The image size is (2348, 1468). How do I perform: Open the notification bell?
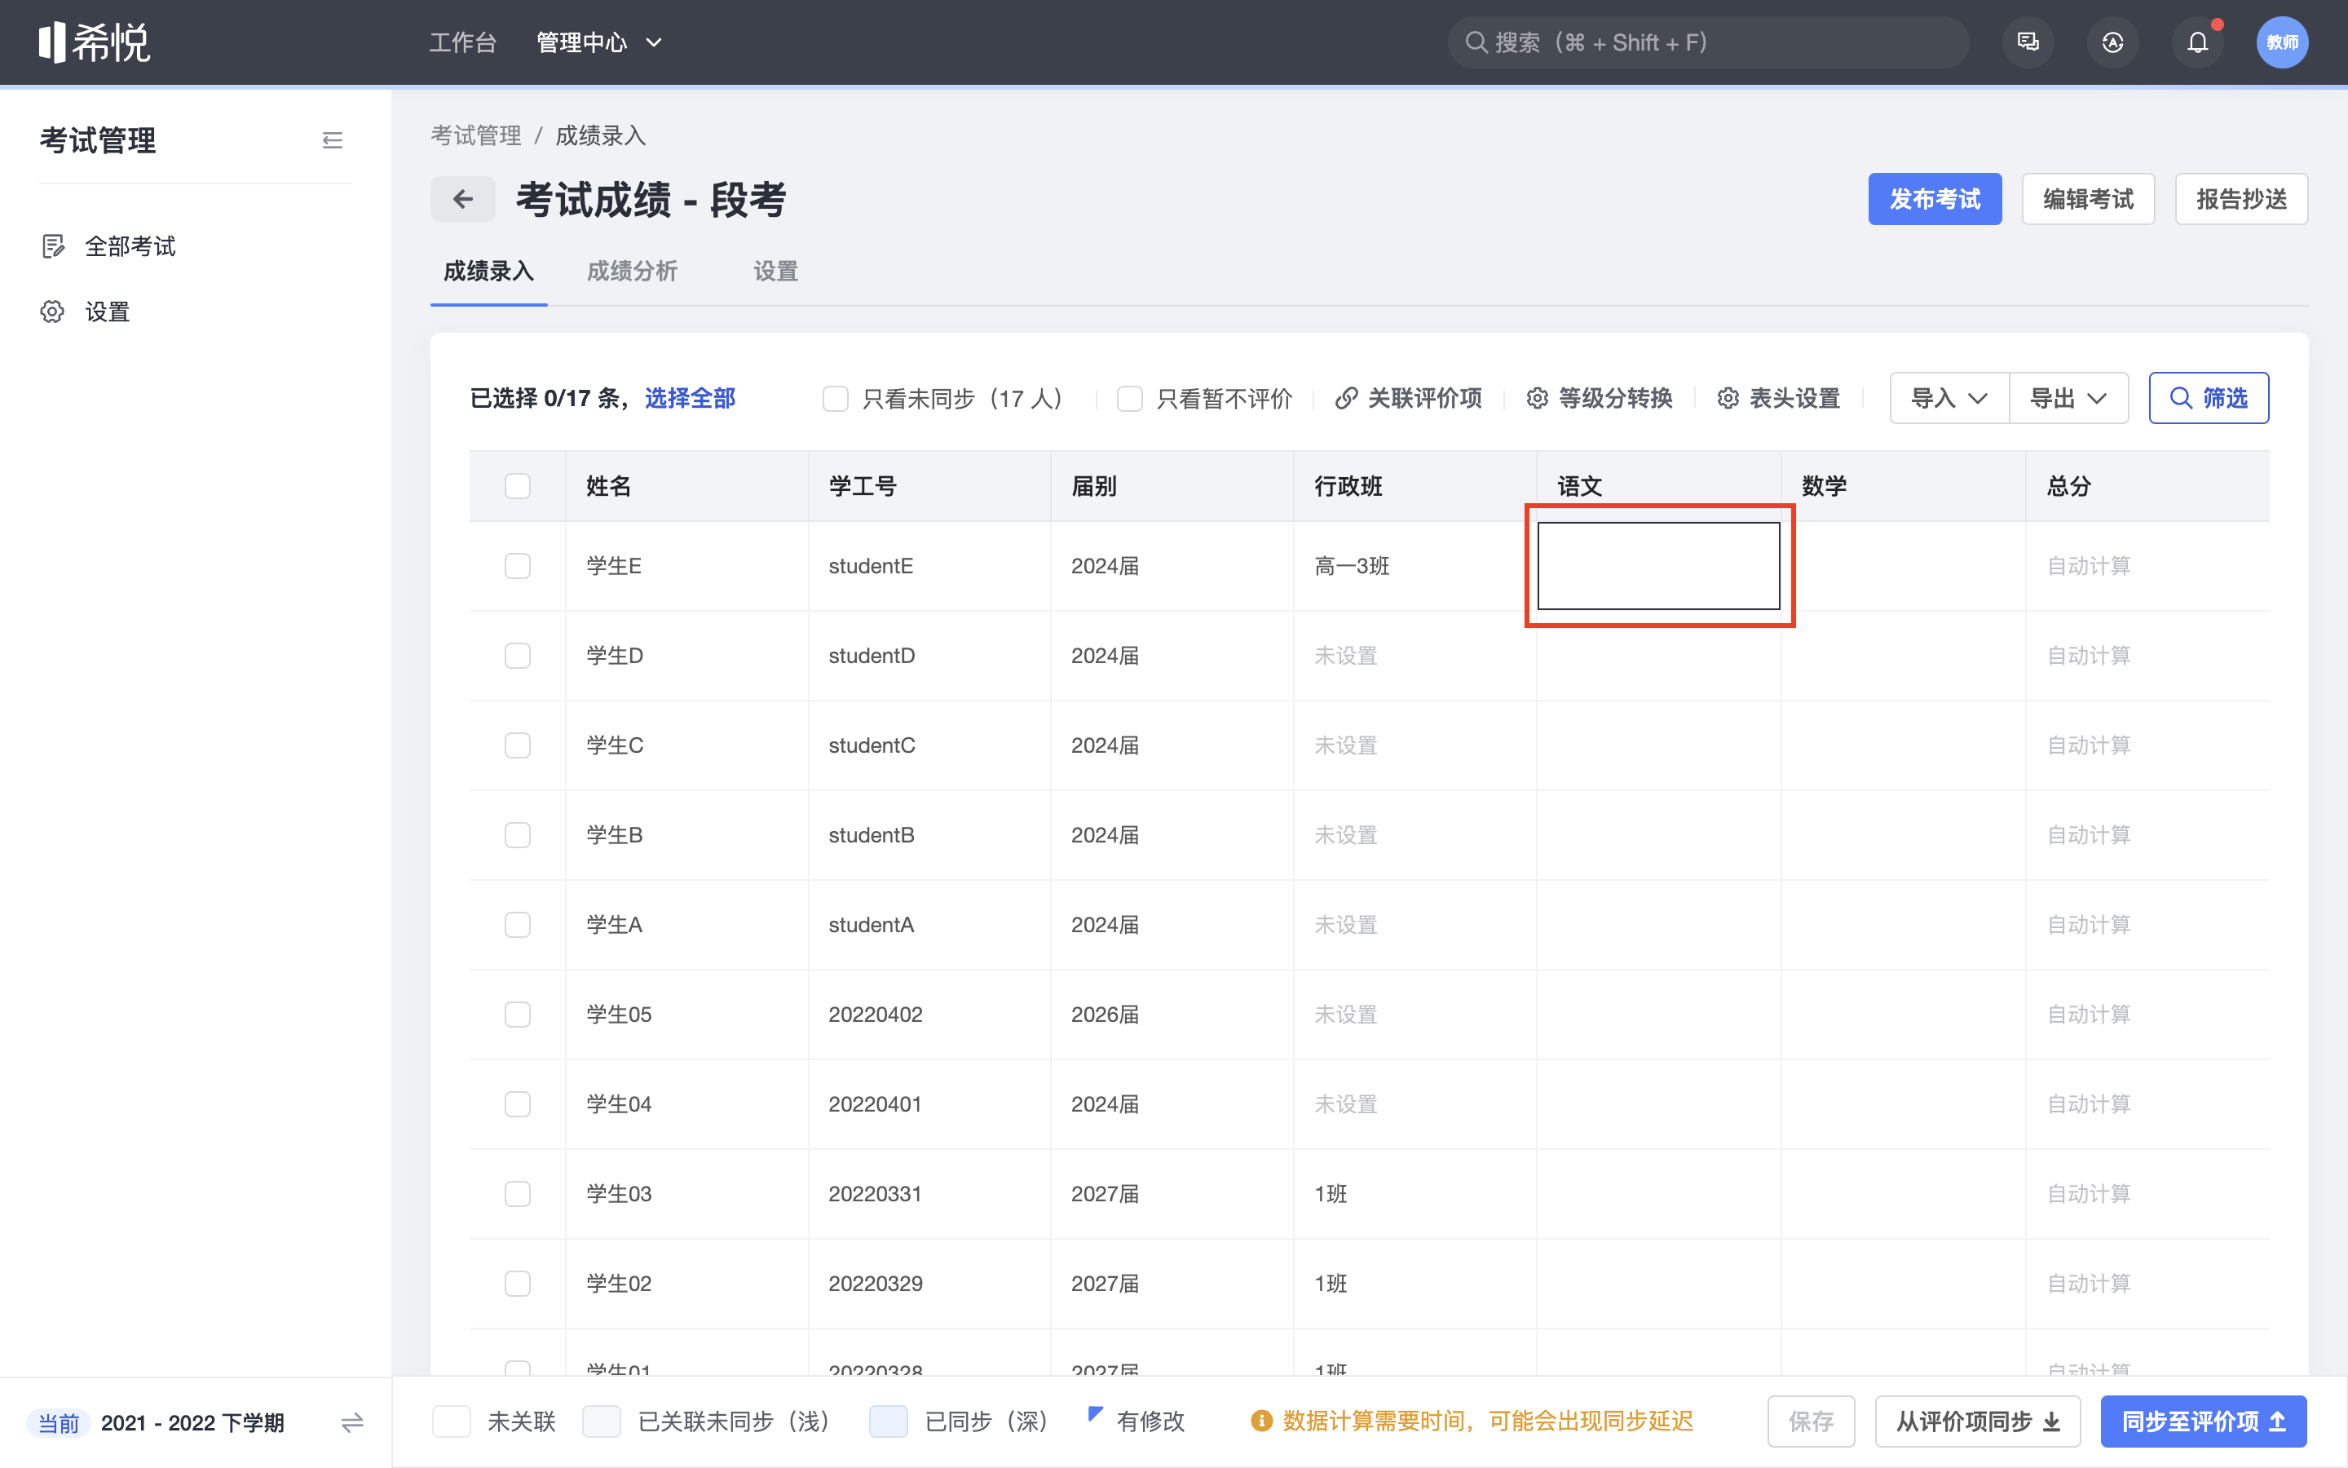tap(2198, 42)
